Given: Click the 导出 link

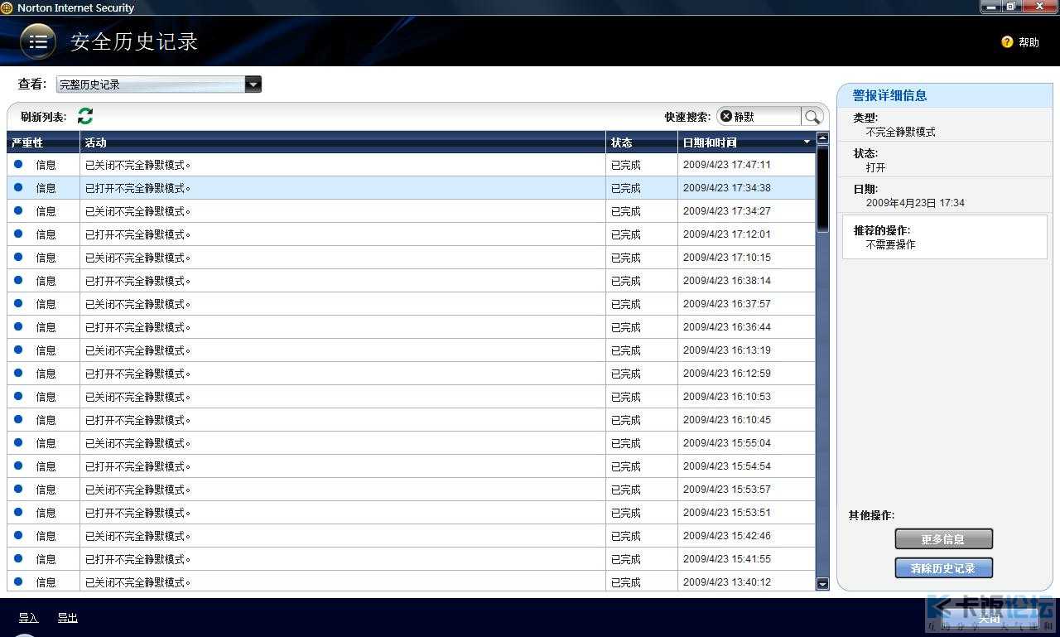Looking at the screenshot, I should 68,618.
